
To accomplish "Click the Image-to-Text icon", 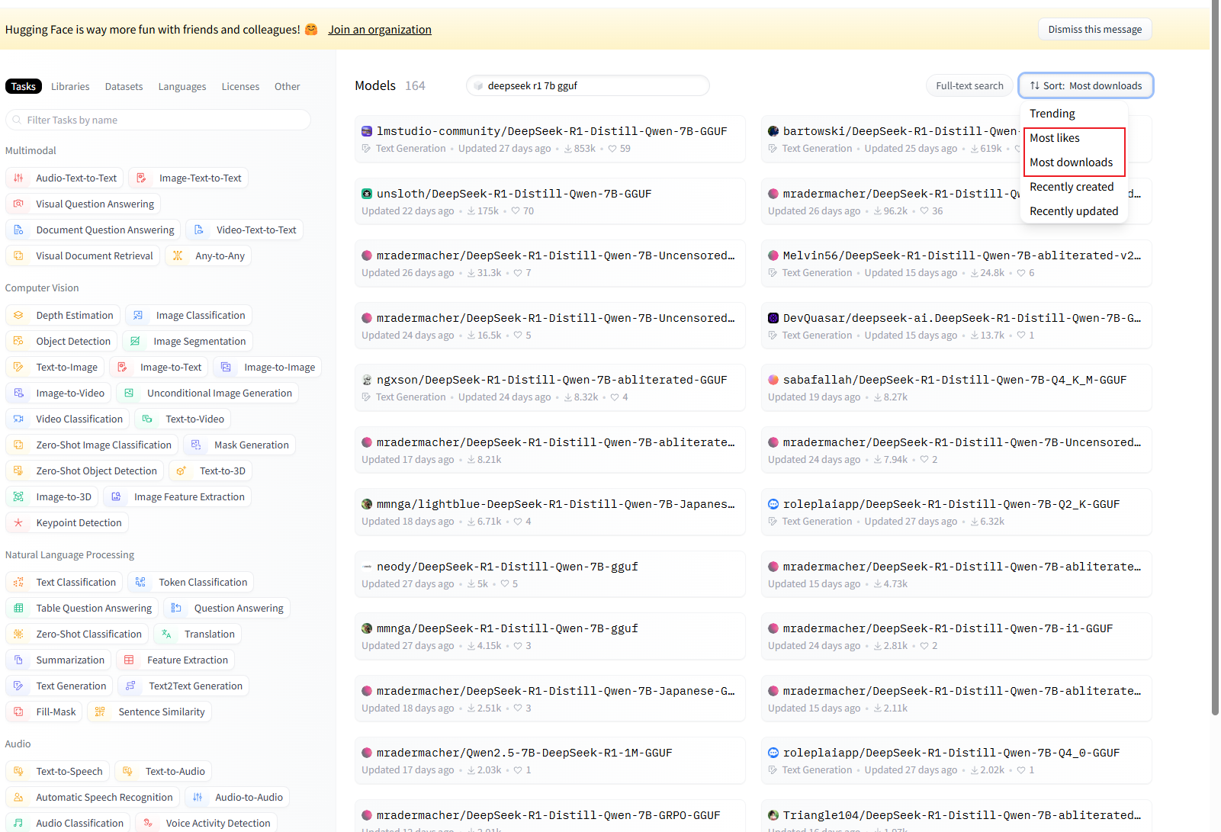I will [122, 367].
